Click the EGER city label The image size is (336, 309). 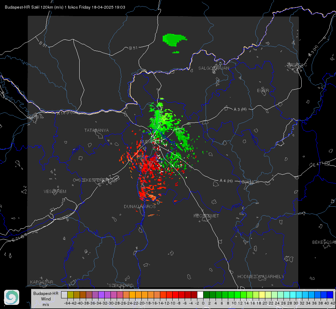[x=263, y=91]
